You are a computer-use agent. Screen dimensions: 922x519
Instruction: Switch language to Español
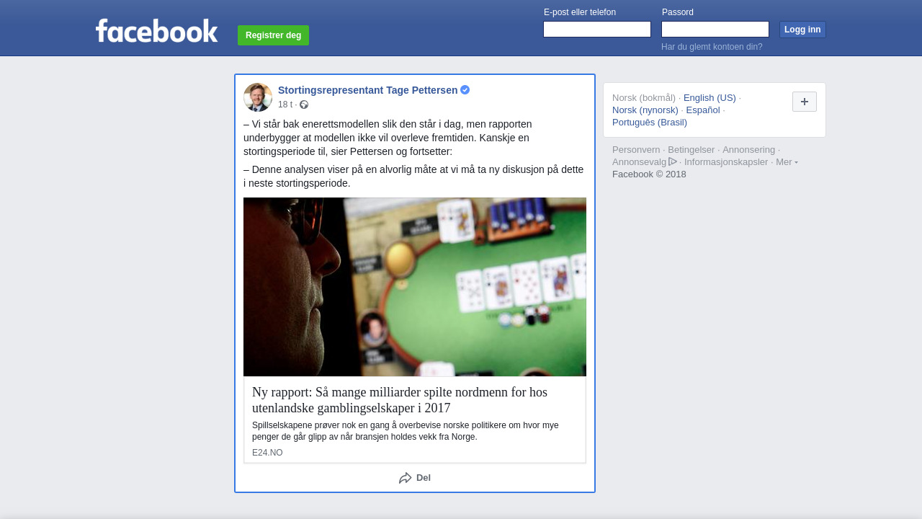tap(703, 110)
